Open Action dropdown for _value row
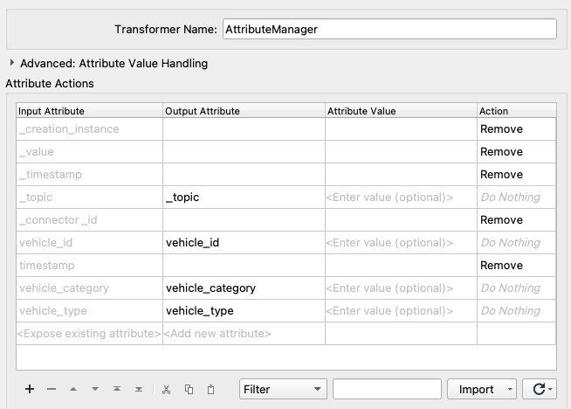571x409 pixels. pyautogui.click(x=516, y=152)
